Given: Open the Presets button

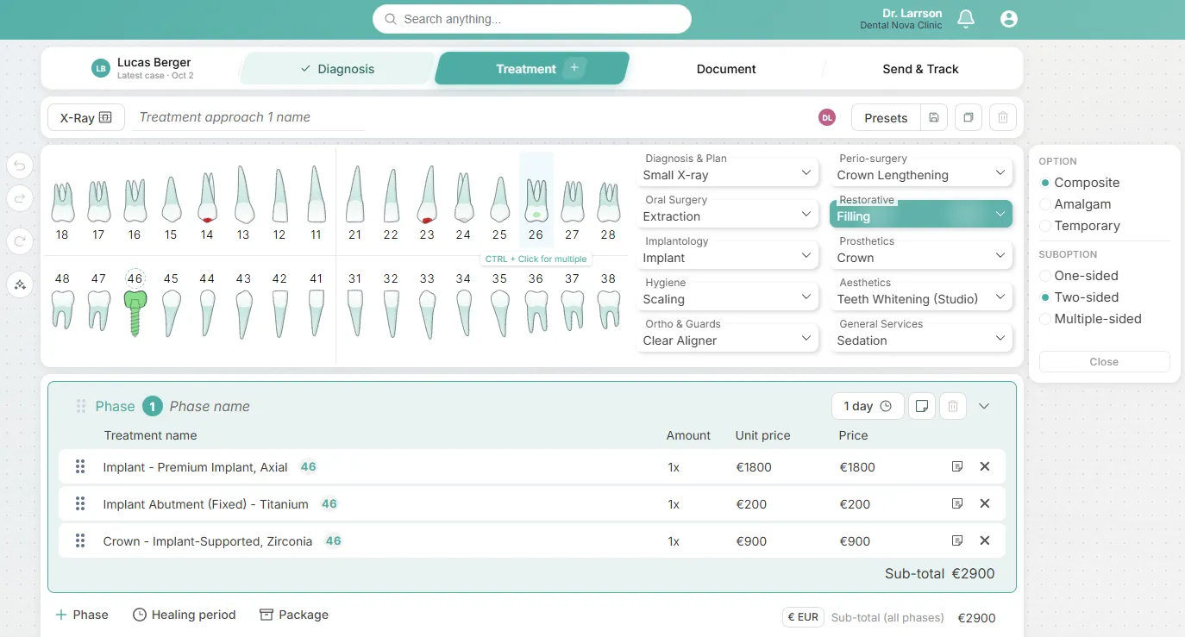Looking at the screenshot, I should [x=886, y=117].
